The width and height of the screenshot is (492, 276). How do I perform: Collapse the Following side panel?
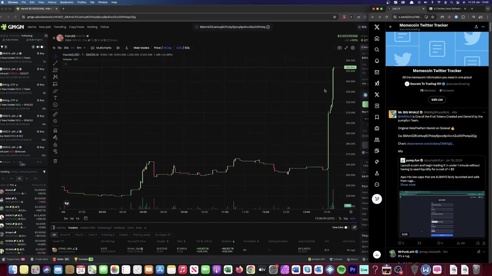[x=46, y=36]
